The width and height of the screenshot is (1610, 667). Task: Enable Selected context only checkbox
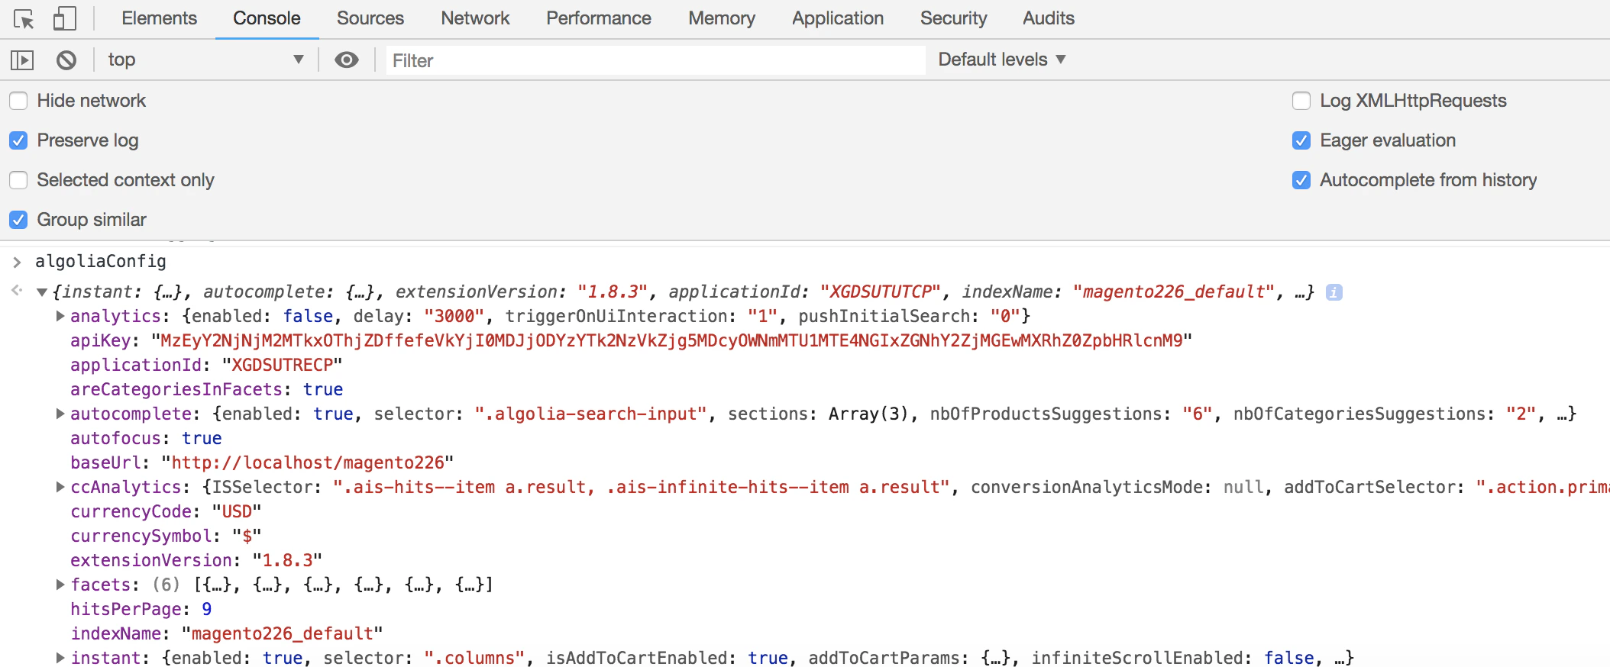tap(18, 180)
